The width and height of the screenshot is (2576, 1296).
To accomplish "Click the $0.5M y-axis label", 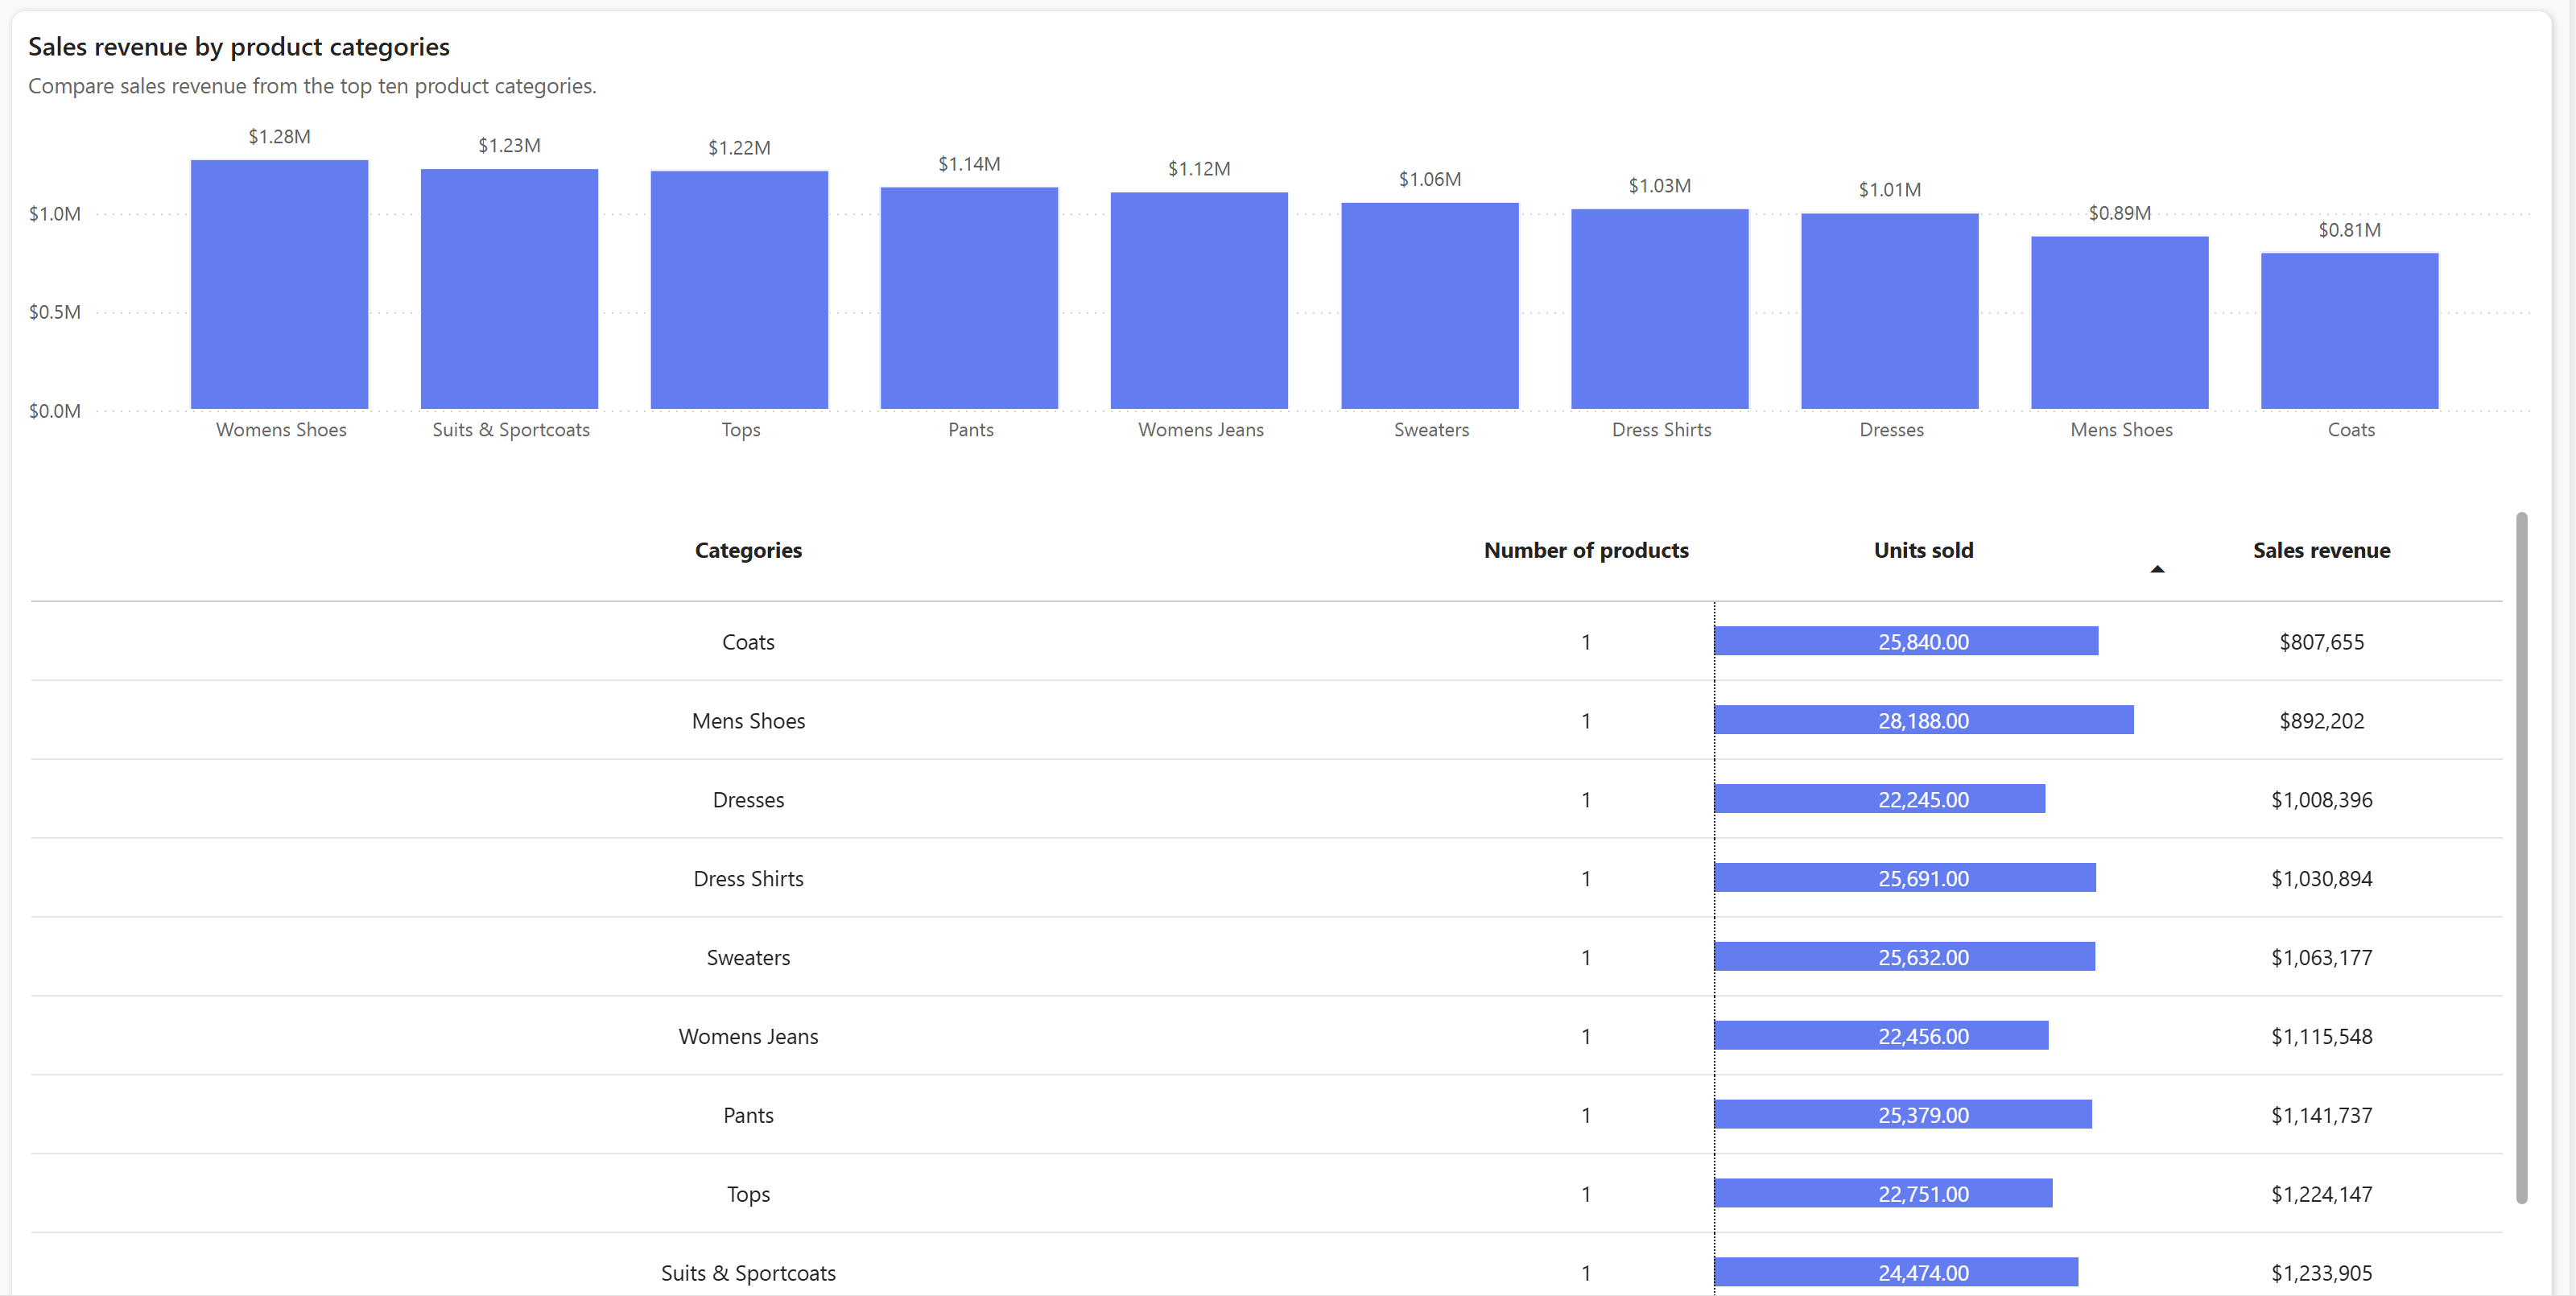I will [55, 312].
